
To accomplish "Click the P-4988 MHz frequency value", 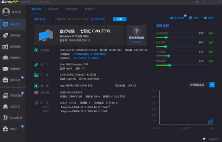I will [81, 54].
